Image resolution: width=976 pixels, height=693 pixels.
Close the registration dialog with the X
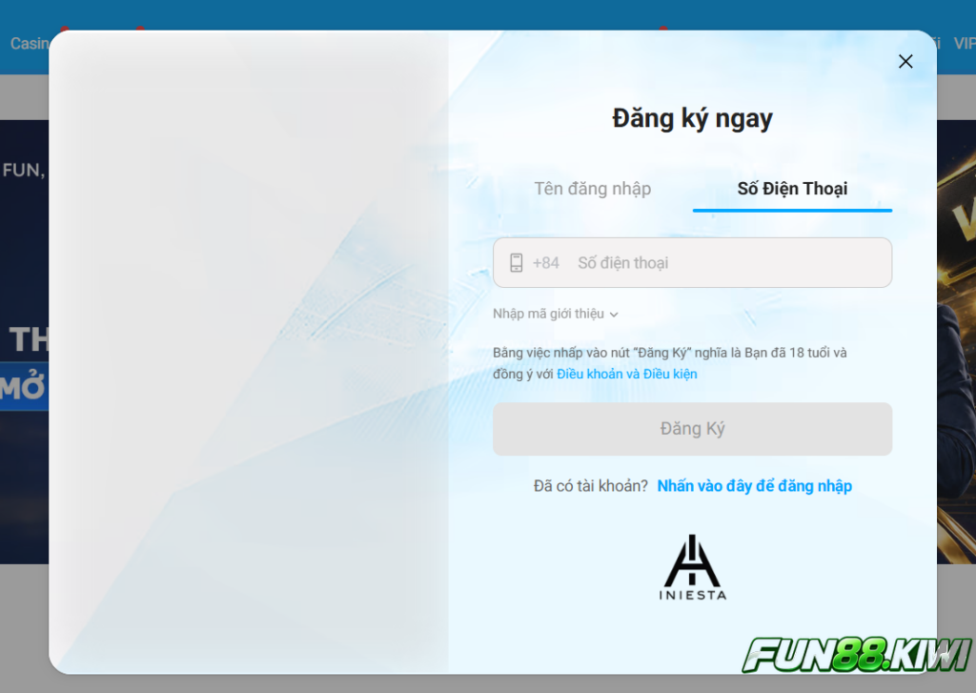coord(905,61)
